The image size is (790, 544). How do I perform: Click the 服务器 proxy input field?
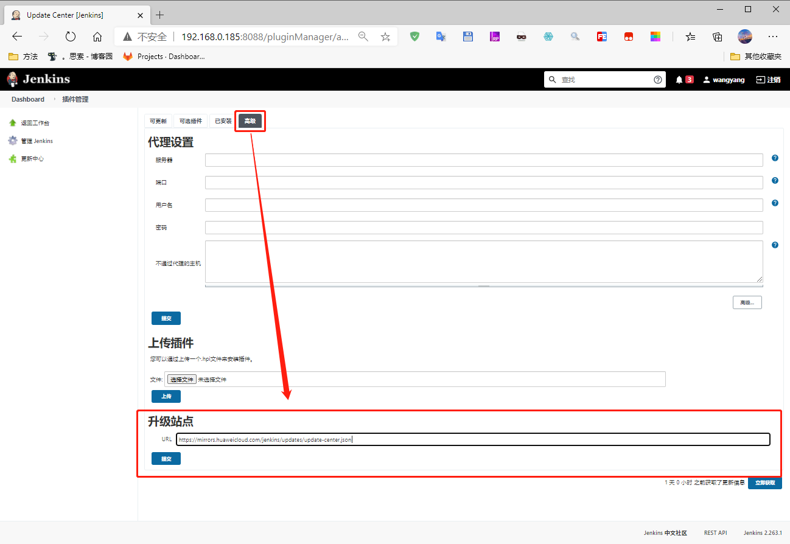point(484,160)
